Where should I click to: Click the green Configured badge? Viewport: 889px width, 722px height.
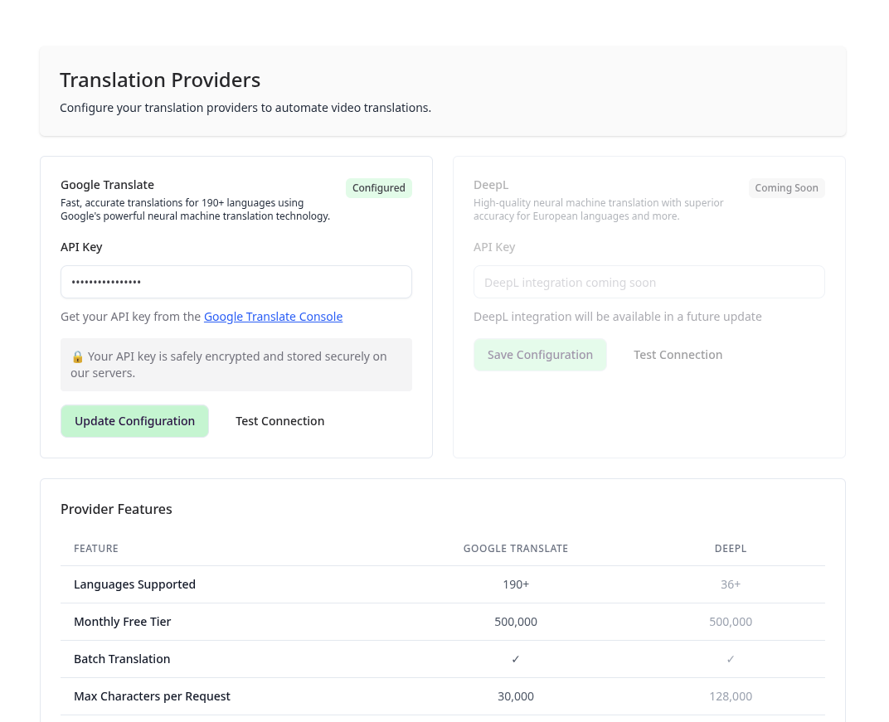(x=378, y=188)
